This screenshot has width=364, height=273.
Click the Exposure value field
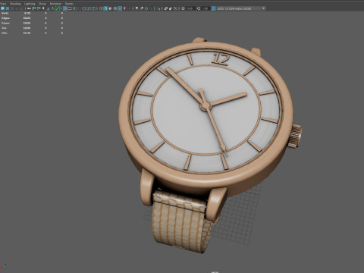[x=190, y=8]
